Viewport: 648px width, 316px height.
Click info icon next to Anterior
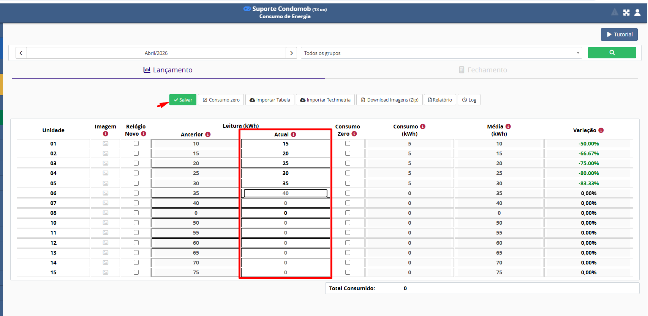[208, 135]
